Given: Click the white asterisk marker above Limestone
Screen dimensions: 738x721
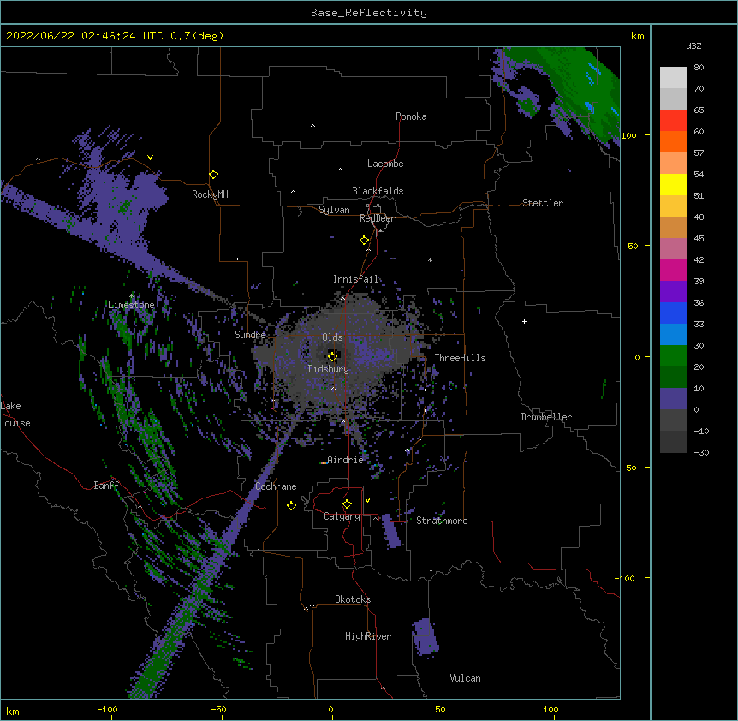Looking at the screenshot, I should (131, 296).
